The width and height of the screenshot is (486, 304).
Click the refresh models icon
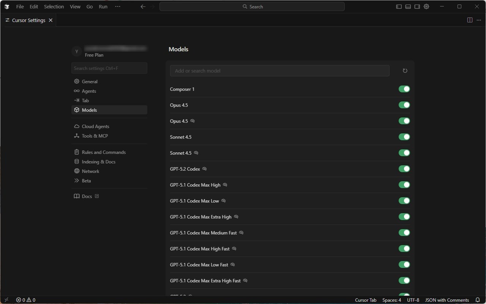(x=405, y=71)
